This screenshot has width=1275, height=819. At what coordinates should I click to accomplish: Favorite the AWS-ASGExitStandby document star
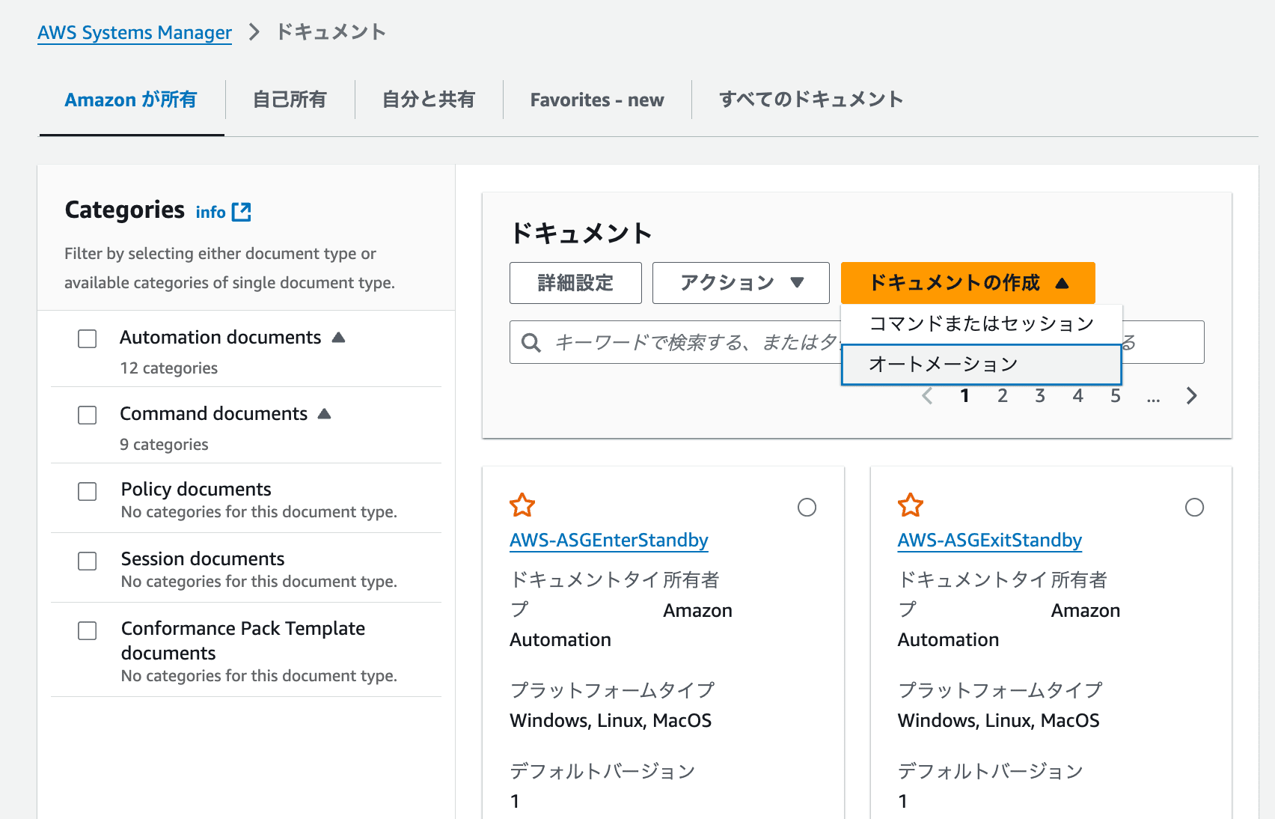pos(911,505)
